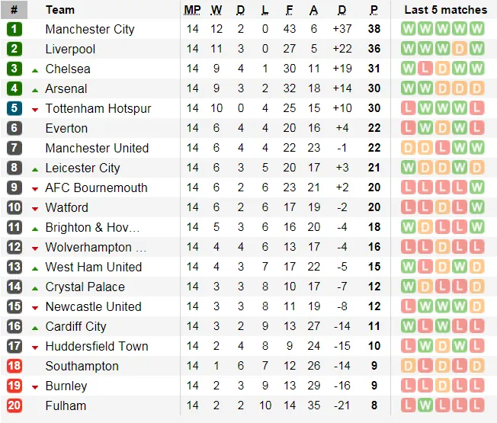Click Chelsea's red loss badge in last 5
This screenshot has height=423, width=497.
point(425,69)
